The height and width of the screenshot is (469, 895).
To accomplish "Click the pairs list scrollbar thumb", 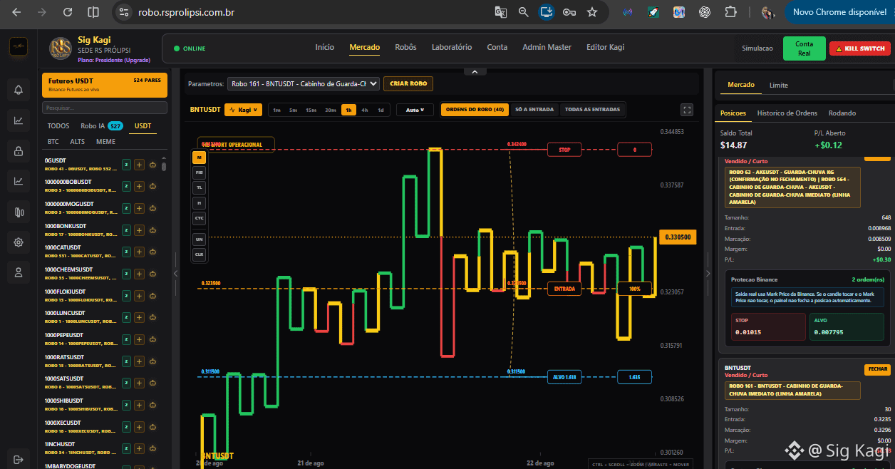I will (164, 167).
